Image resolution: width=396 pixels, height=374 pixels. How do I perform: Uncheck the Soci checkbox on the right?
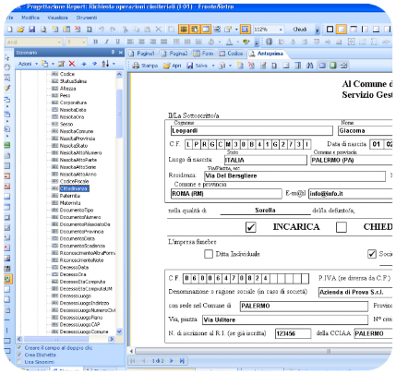pyautogui.click(x=372, y=254)
